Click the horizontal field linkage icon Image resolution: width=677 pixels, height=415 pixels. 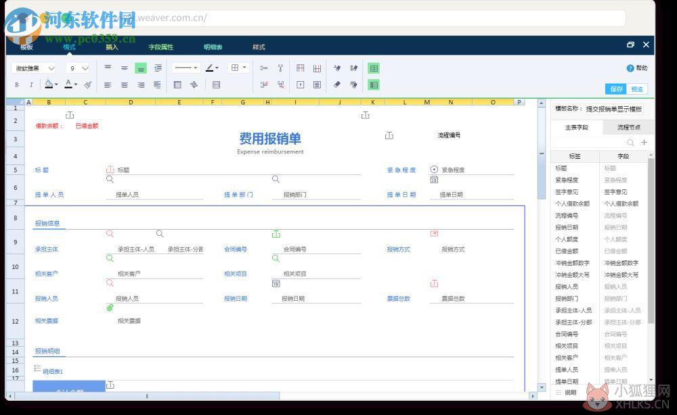click(x=264, y=68)
